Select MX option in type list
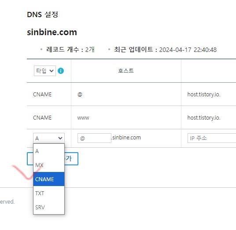Image resolution: width=236 pixels, height=230 pixels. [x=49, y=165]
